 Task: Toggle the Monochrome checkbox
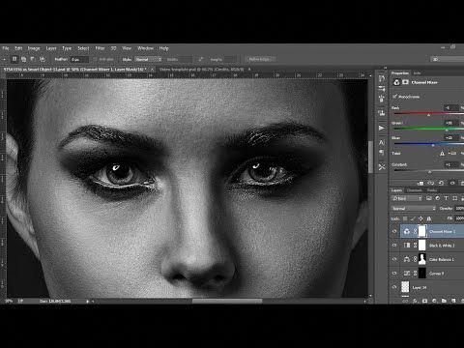click(394, 97)
